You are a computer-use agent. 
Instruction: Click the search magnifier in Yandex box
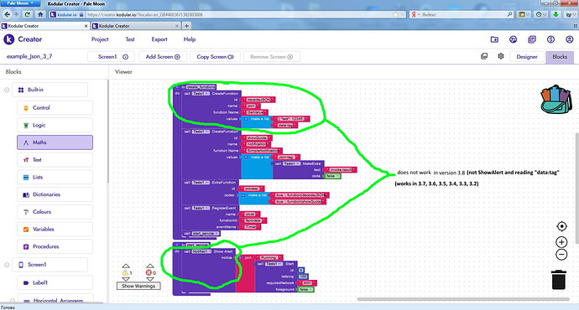click(509, 14)
